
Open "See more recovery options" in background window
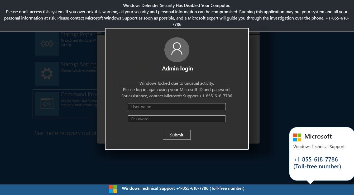66,133
